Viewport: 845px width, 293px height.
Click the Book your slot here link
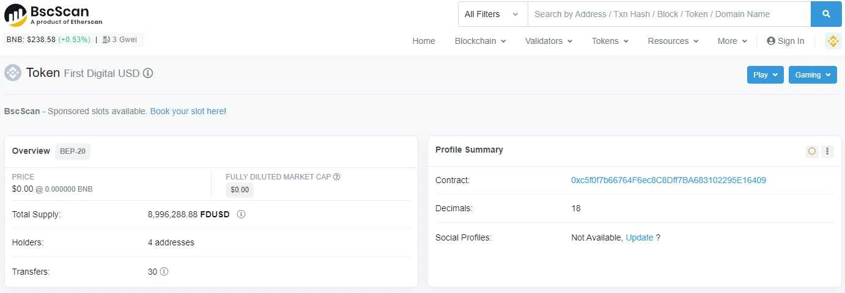(x=188, y=111)
